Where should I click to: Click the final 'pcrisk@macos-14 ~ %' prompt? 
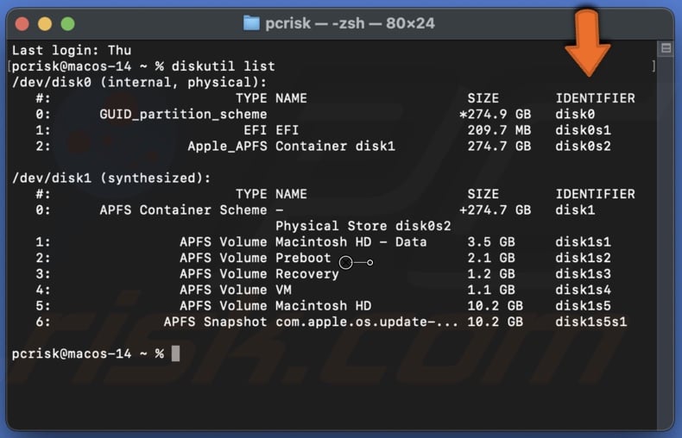point(87,354)
